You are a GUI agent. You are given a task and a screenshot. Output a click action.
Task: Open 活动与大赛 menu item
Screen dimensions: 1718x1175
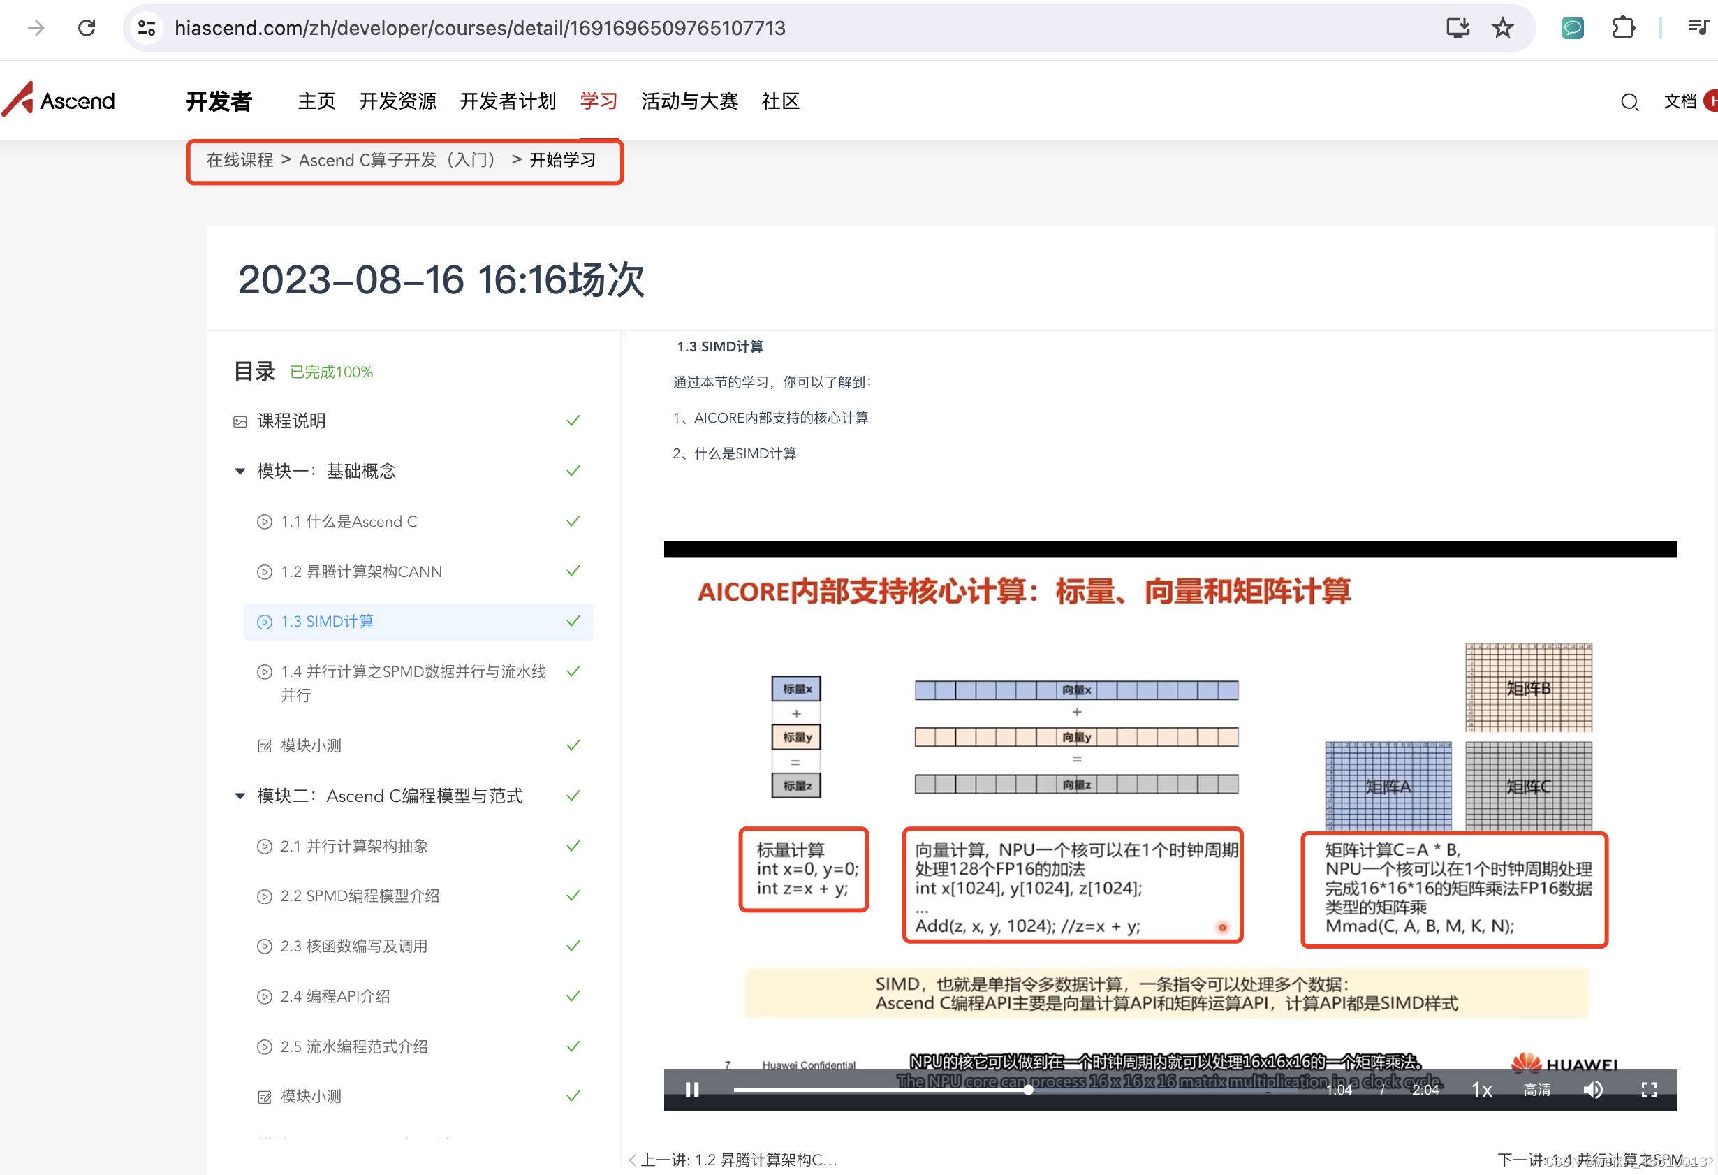tap(689, 101)
